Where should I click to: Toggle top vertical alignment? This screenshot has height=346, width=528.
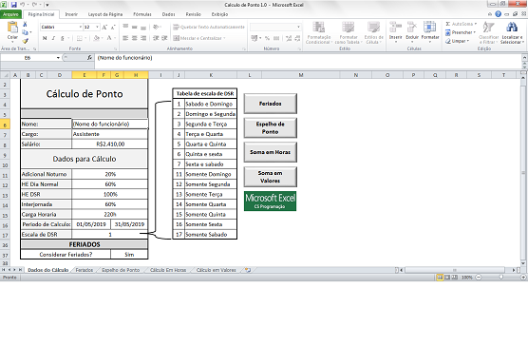[125, 27]
